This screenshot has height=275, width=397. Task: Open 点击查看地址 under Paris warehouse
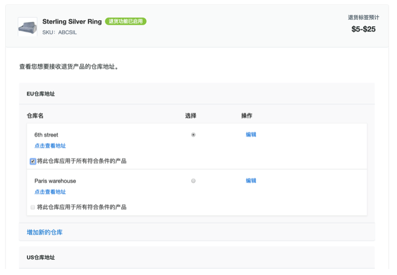tap(50, 192)
